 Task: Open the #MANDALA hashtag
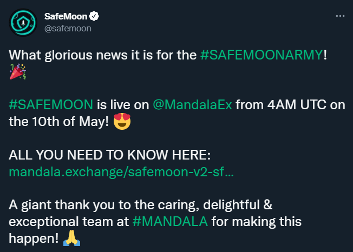(x=170, y=221)
